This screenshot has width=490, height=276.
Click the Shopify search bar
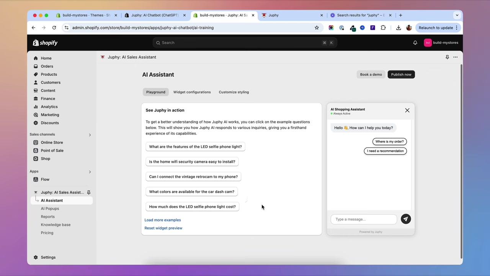pyautogui.click(x=245, y=43)
